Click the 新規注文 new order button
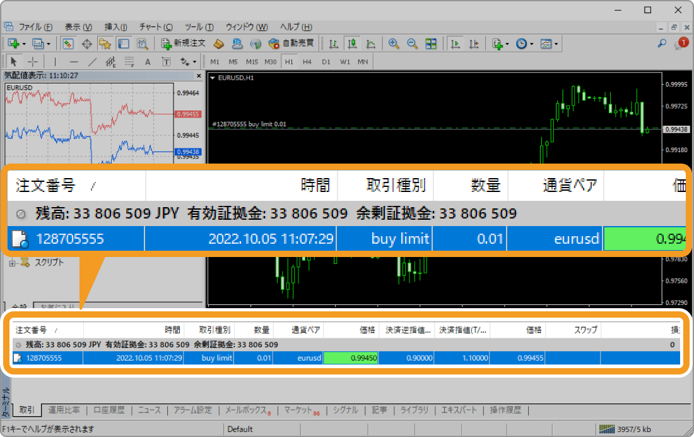This screenshot has width=694, height=437. click(x=183, y=44)
